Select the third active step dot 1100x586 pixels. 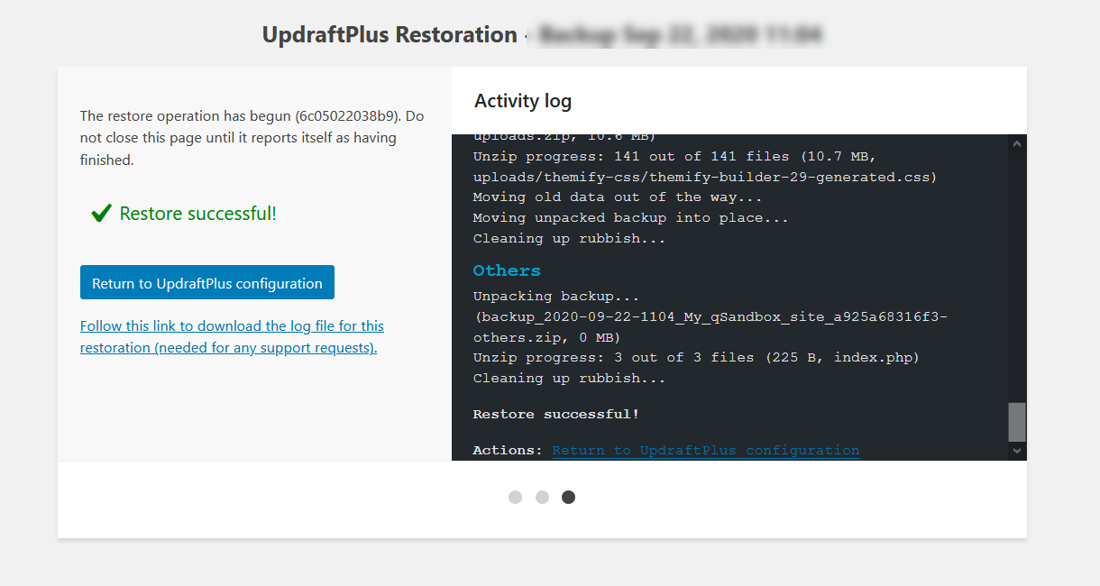pyautogui.click(x=568, y=497)
